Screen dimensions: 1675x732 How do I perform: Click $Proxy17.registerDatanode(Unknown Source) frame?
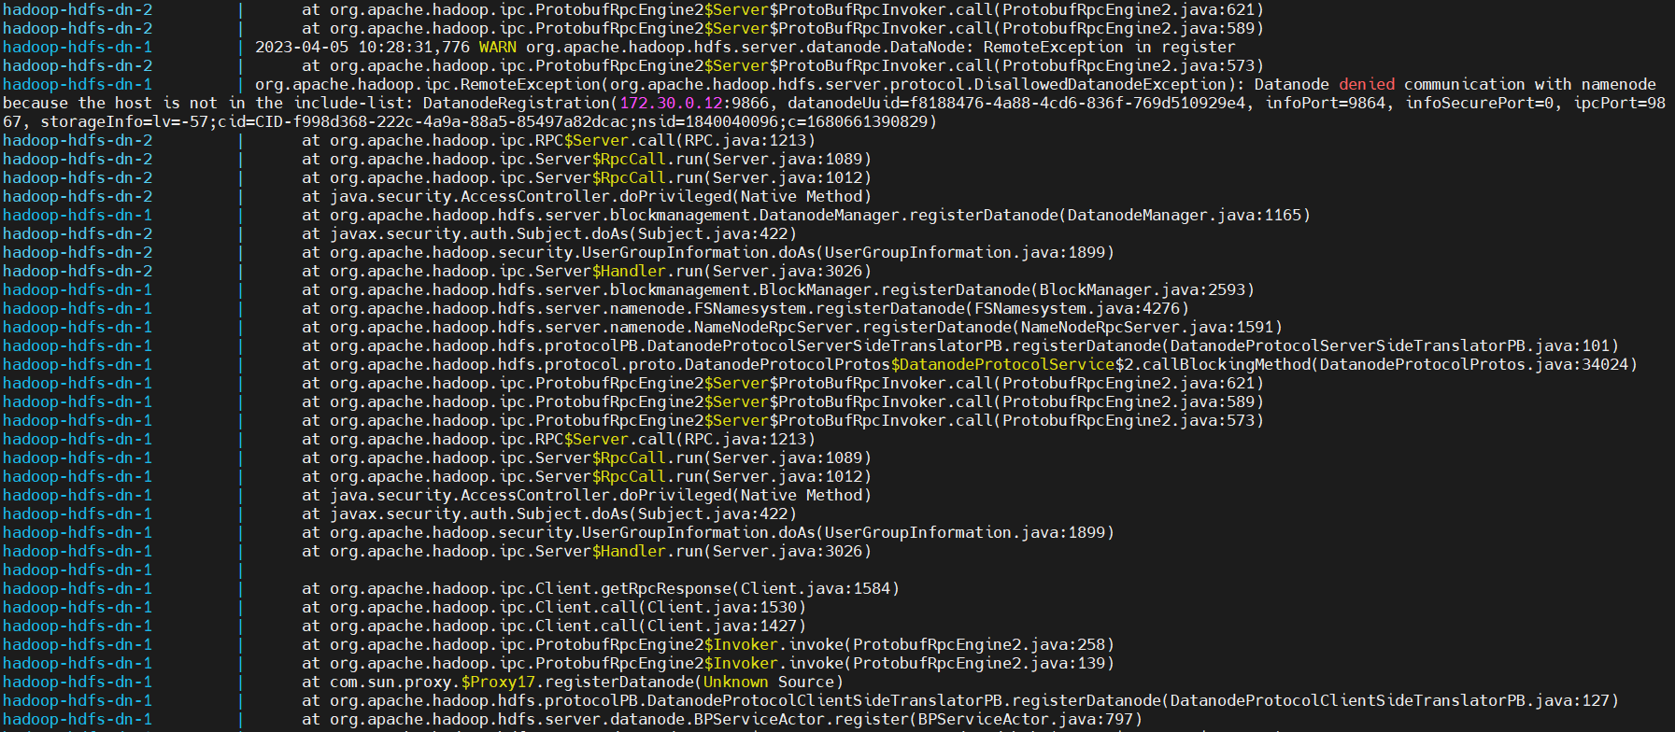point(573,682)
